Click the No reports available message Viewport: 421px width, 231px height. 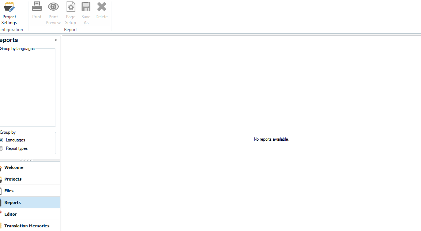point(271,139)
